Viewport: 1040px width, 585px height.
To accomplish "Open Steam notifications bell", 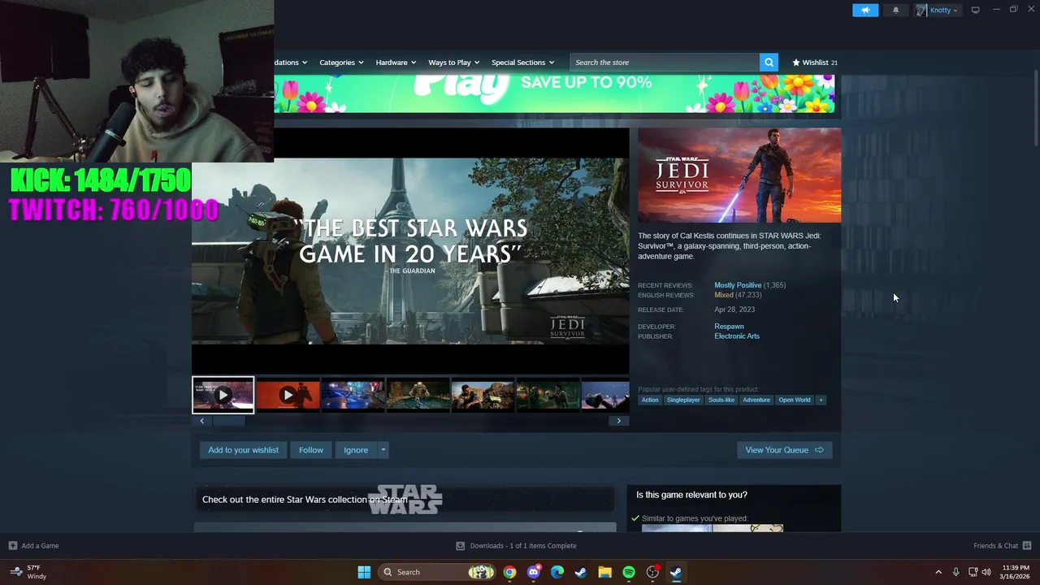I will [x=896, y=10].
